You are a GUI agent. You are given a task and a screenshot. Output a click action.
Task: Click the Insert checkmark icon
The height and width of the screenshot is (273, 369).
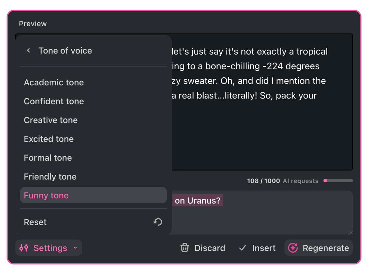[242, 248]
